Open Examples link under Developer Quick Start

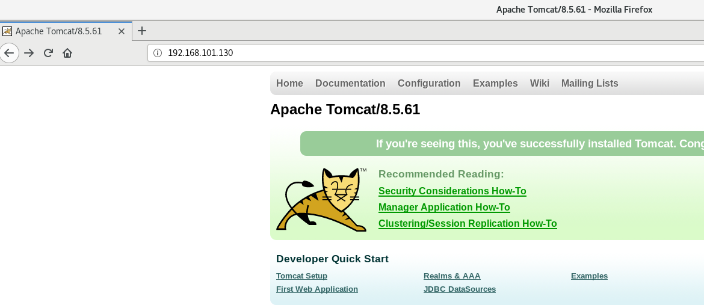coord(590,276)
